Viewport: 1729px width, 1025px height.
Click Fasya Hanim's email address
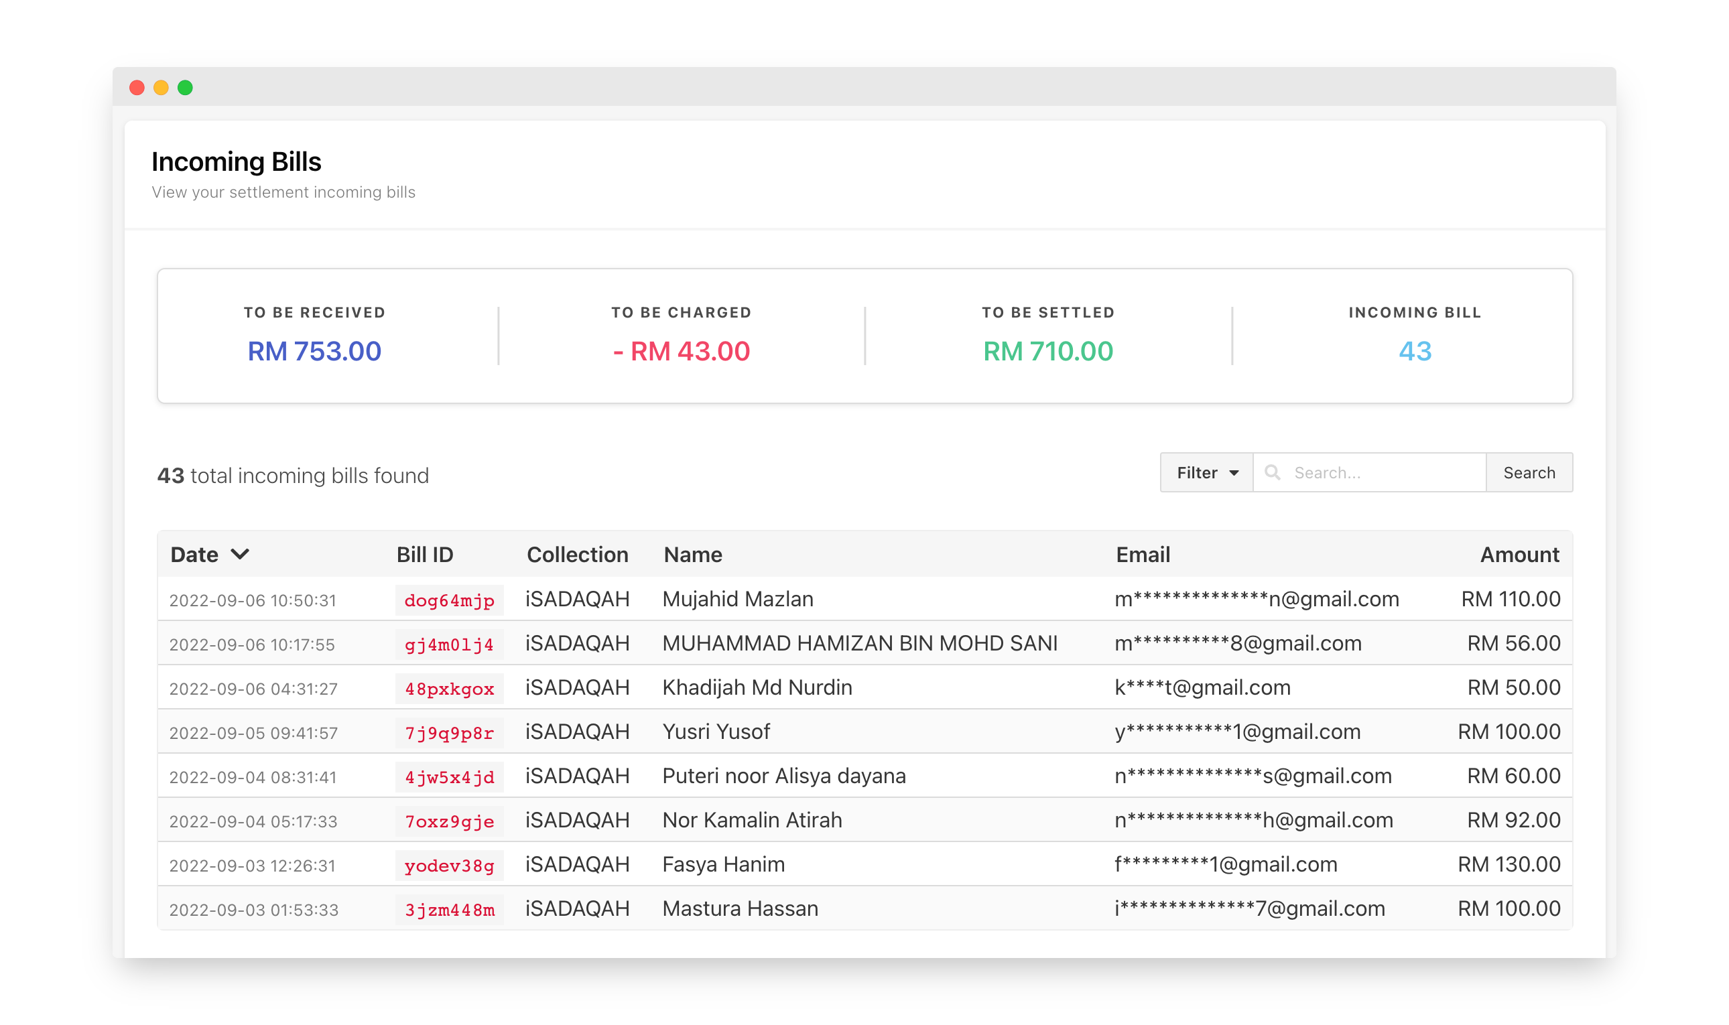1226,864
